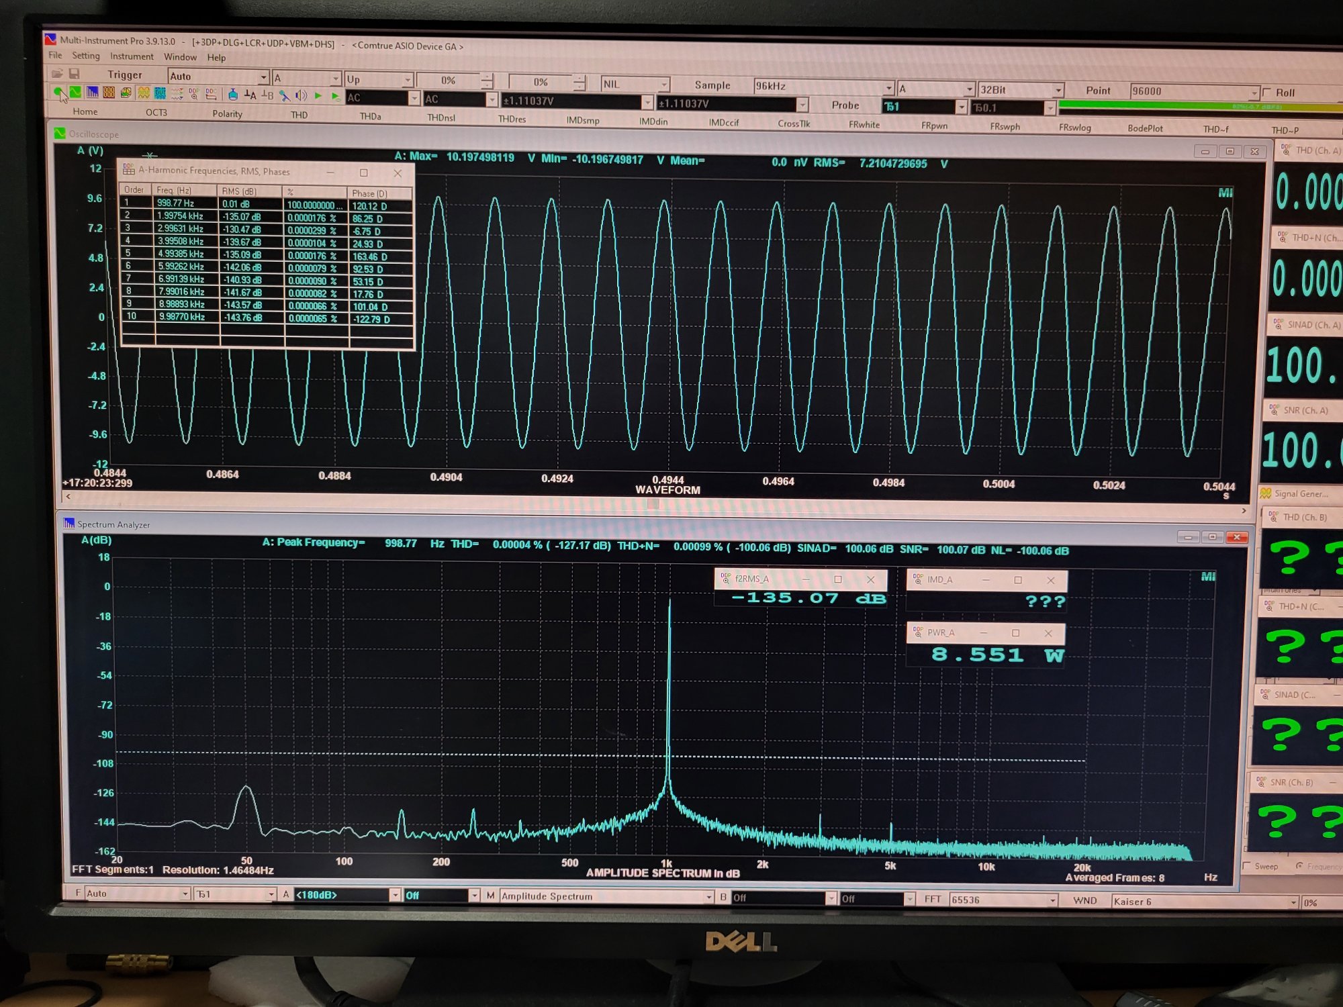The height and width of the screenshot is (1007, 1343).
Task: Open the DDC derived data curve icon
Action: click(211, 95)
